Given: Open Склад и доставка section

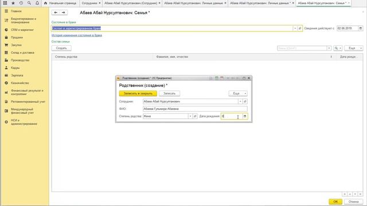Looking at the screenshot, I should [x=22, y=53].
